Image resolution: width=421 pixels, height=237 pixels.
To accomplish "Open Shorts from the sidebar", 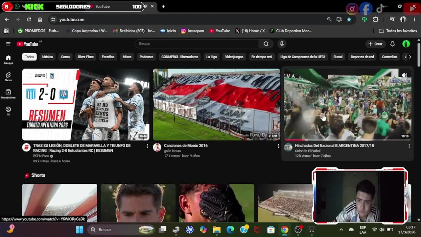I will point(8,77).
